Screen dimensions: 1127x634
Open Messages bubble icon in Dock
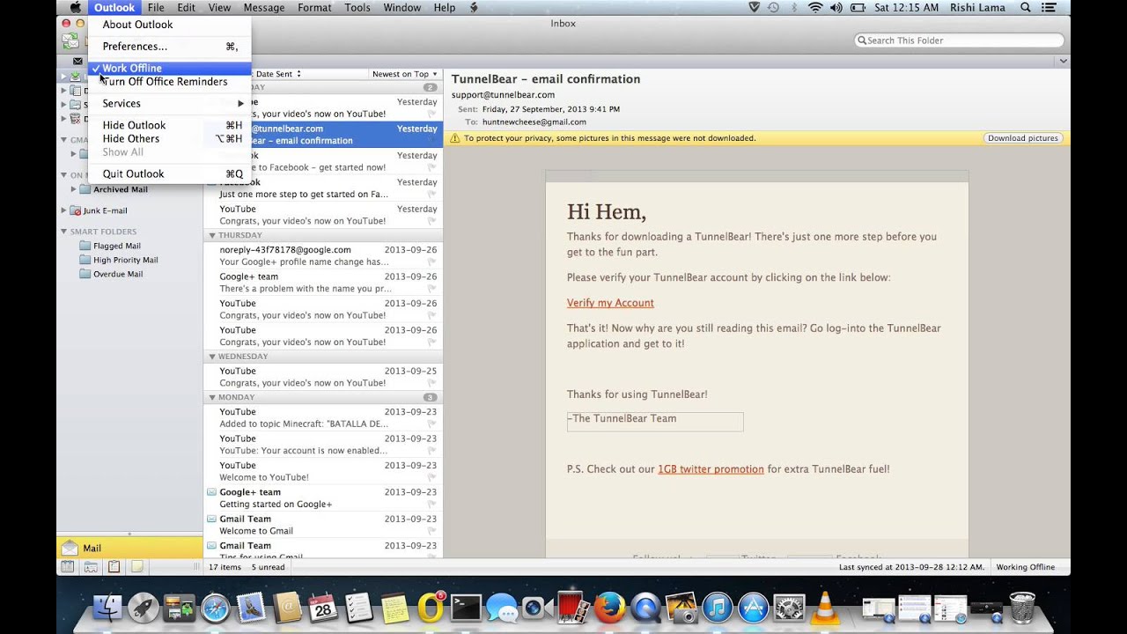[502, 608]
